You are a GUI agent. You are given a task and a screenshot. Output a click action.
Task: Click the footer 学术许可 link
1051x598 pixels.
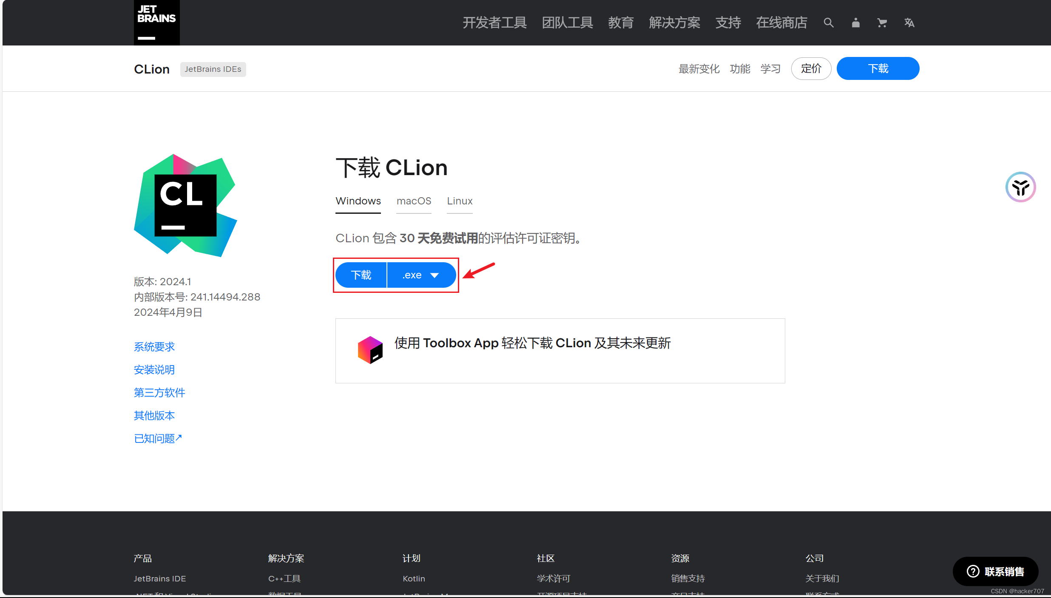pos(554,578)
